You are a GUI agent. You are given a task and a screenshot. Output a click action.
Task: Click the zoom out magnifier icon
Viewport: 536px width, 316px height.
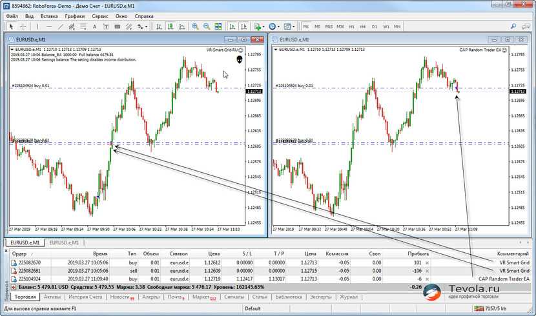[x=207, y=26]
